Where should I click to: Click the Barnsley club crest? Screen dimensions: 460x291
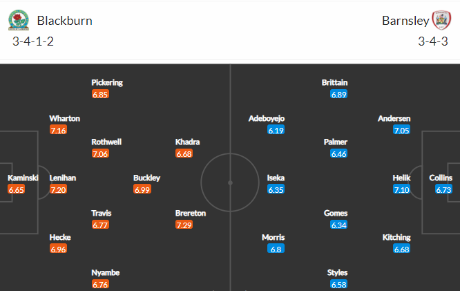tap(441, 20)
